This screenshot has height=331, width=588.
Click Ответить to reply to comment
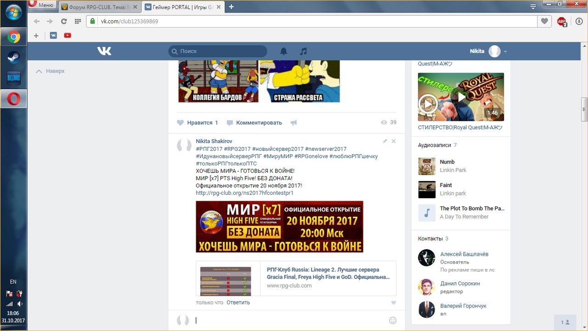(x=238, y=302)
